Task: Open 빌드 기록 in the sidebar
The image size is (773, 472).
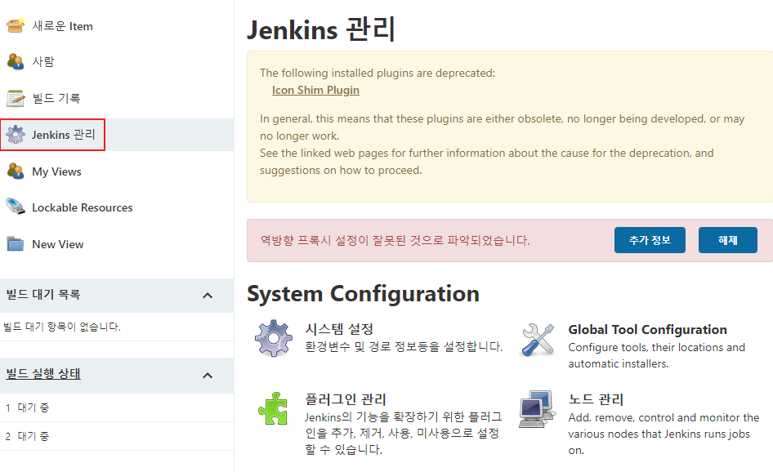Action: tap(56, 98)
